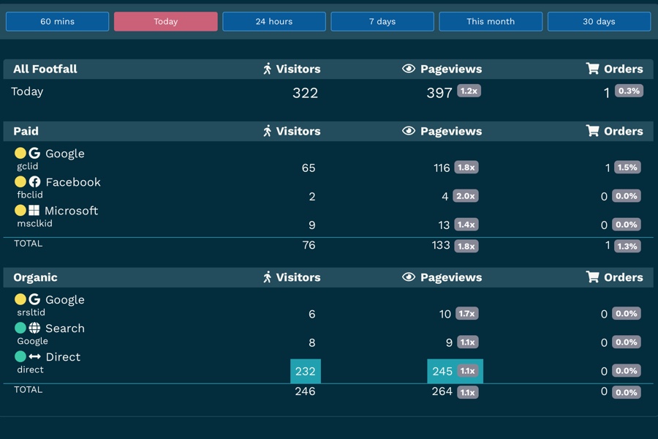This screenshot has height=439, width=658.
Task: Click the 264 Organic total pageviews value
Action: point(442,391)
